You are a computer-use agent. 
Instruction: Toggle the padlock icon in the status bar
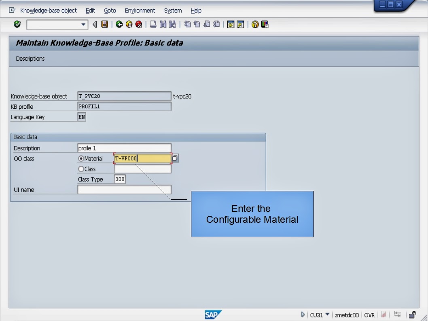pos(412,315)
